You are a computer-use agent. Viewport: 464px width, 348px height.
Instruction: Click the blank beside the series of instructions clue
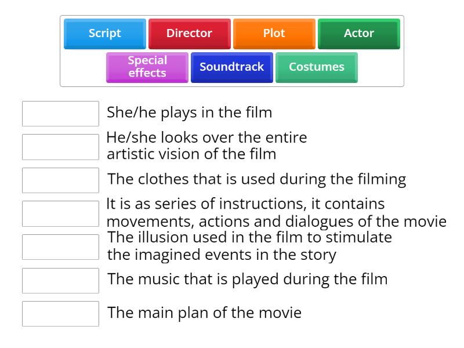click(60, 213)
